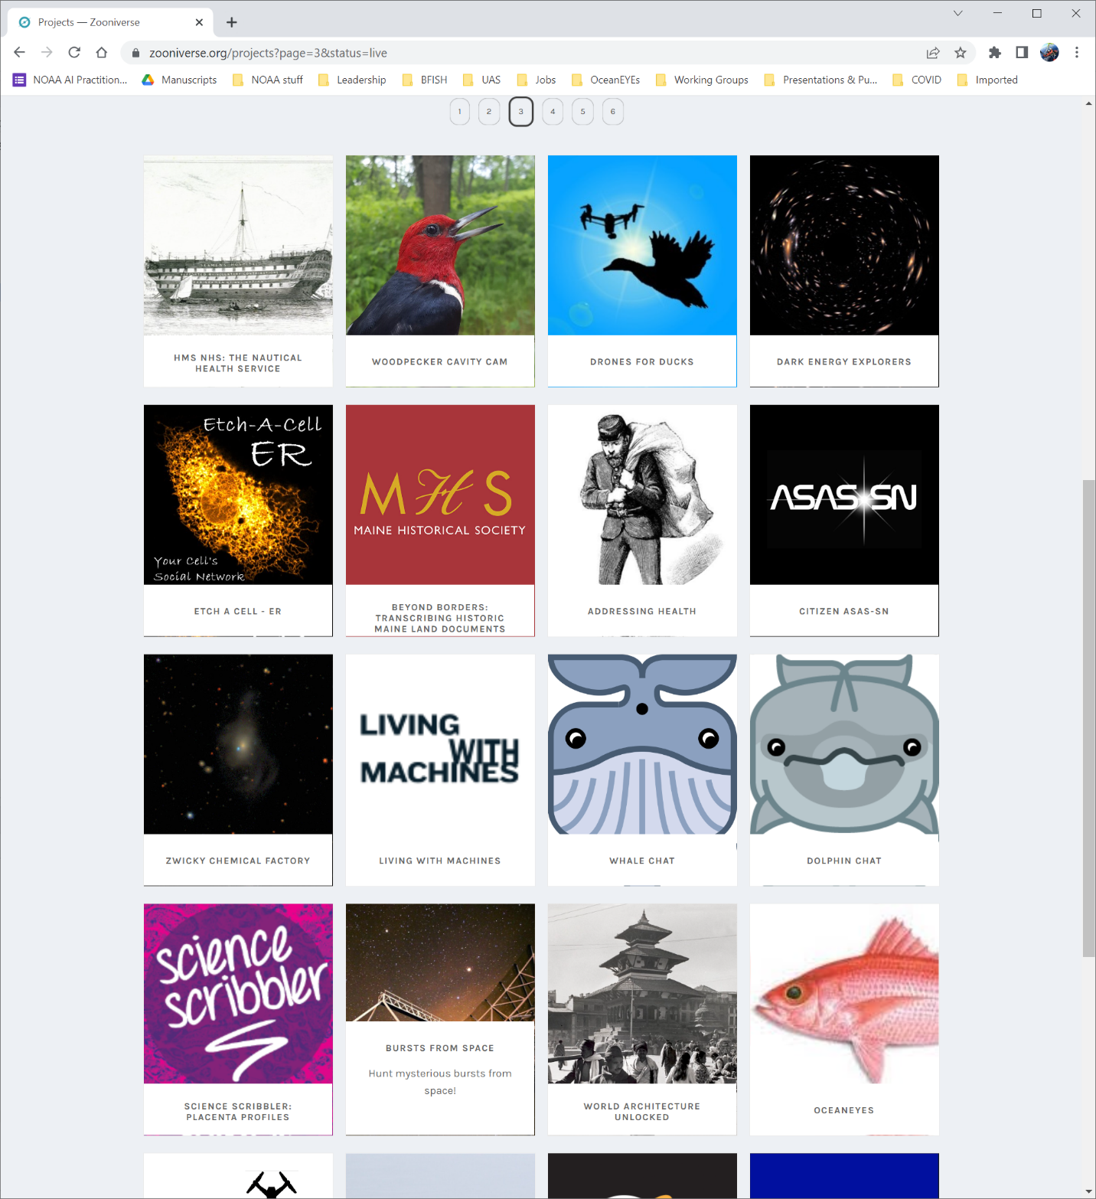The height and width of the screenshot is (1199, 1096).
Task: Click the 'Woodpecker Cavity Cam' title
Action: tap(440, 362)
